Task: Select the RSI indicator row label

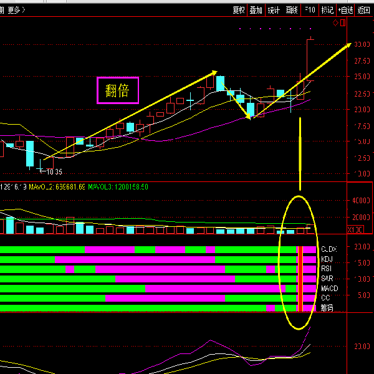Action: coord(327,269)
